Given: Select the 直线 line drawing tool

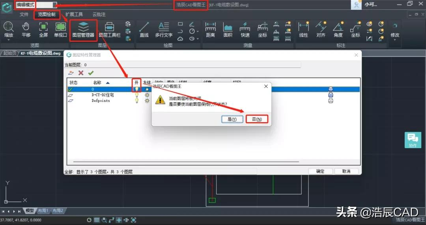Looking at the screenshot, I should [x=144, y=29].
